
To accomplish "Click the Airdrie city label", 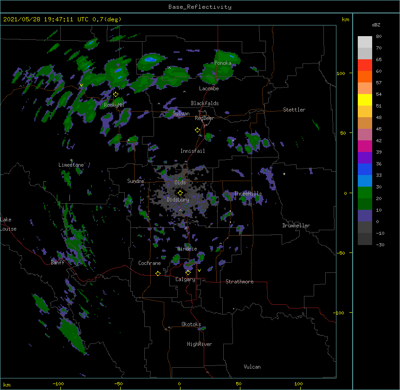I will (x=187, y=249).
